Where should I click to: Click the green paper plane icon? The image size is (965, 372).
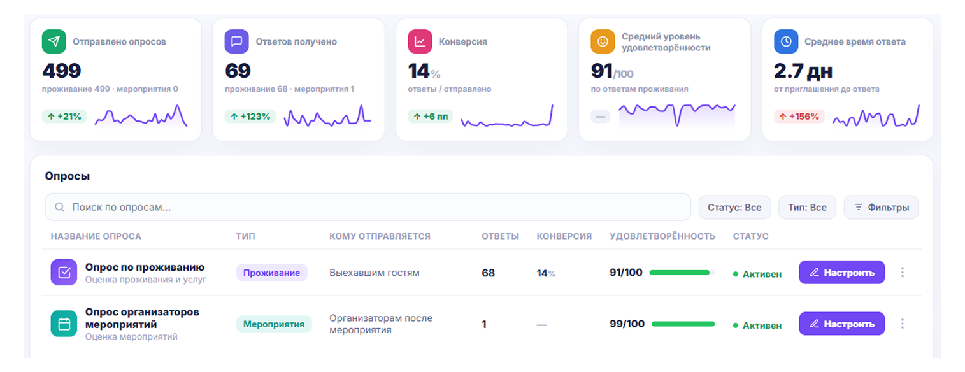(x=54, y=41)
